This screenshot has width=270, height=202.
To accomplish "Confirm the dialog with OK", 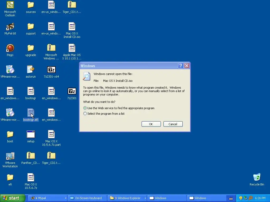I will (151, 124).
